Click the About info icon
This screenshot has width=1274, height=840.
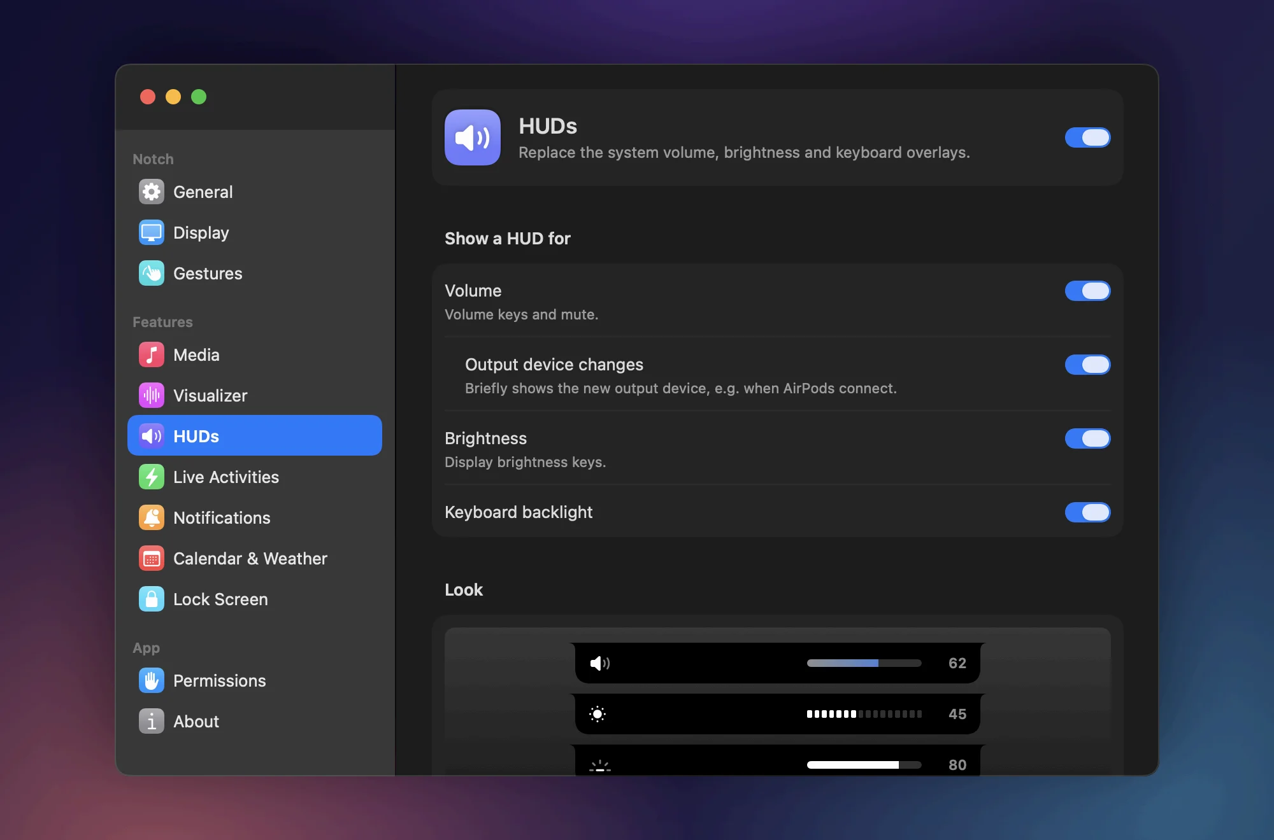pyautogui.click(x=152, y=722)
